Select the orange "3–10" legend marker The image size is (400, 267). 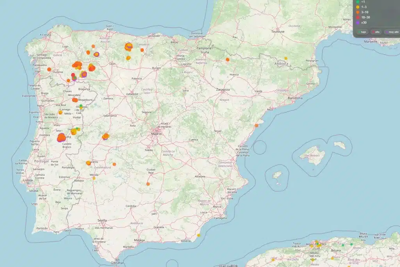(357, 12)
